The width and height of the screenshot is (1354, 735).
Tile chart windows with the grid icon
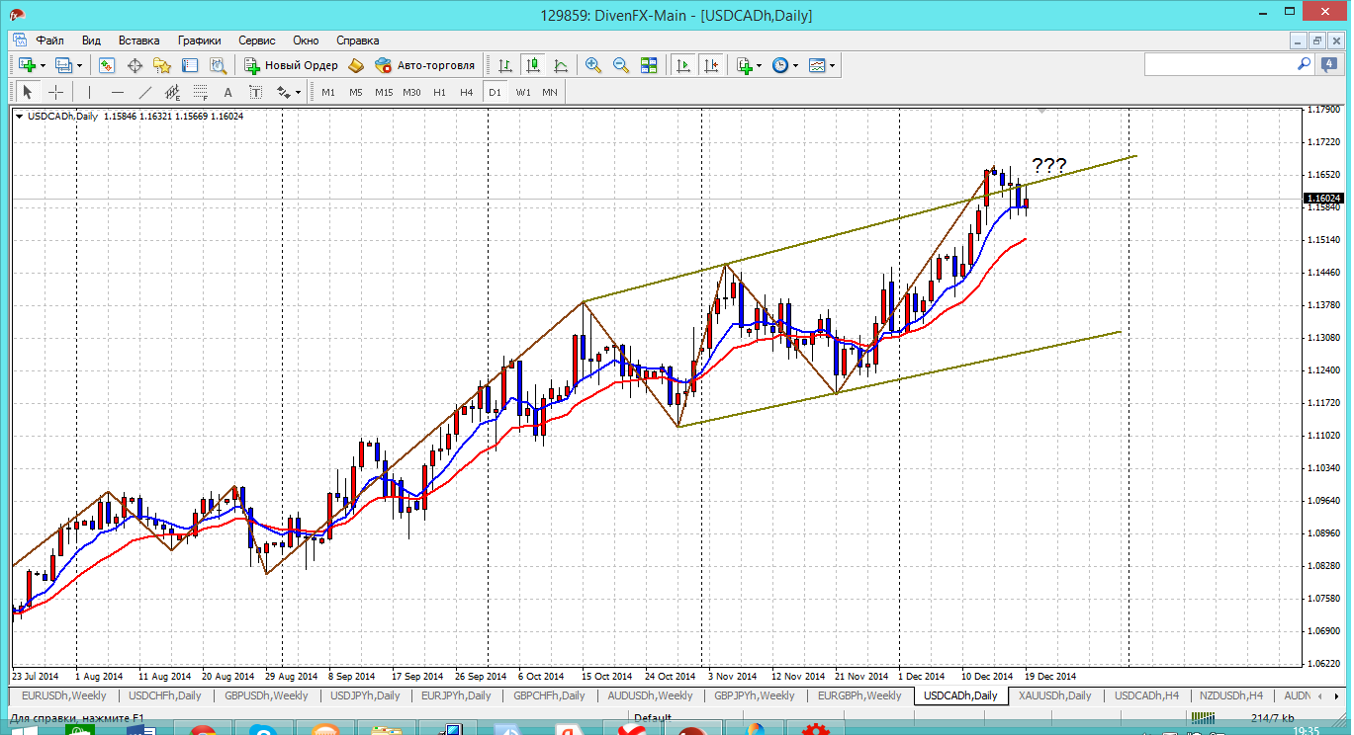tap(649, 65)
